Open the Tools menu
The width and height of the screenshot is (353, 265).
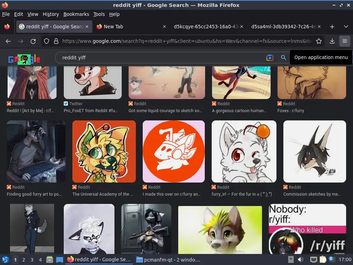[99, 14]
